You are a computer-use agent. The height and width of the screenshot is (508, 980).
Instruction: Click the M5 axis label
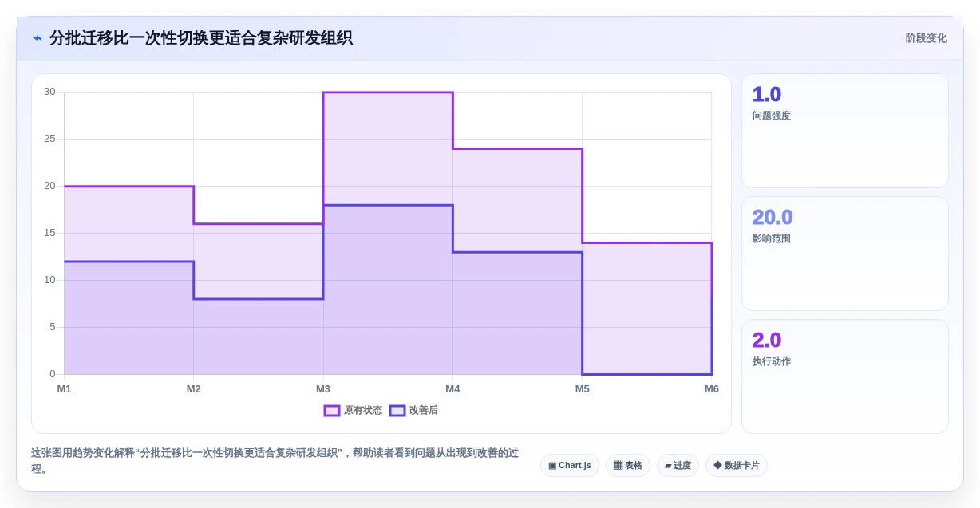(583, 389)
